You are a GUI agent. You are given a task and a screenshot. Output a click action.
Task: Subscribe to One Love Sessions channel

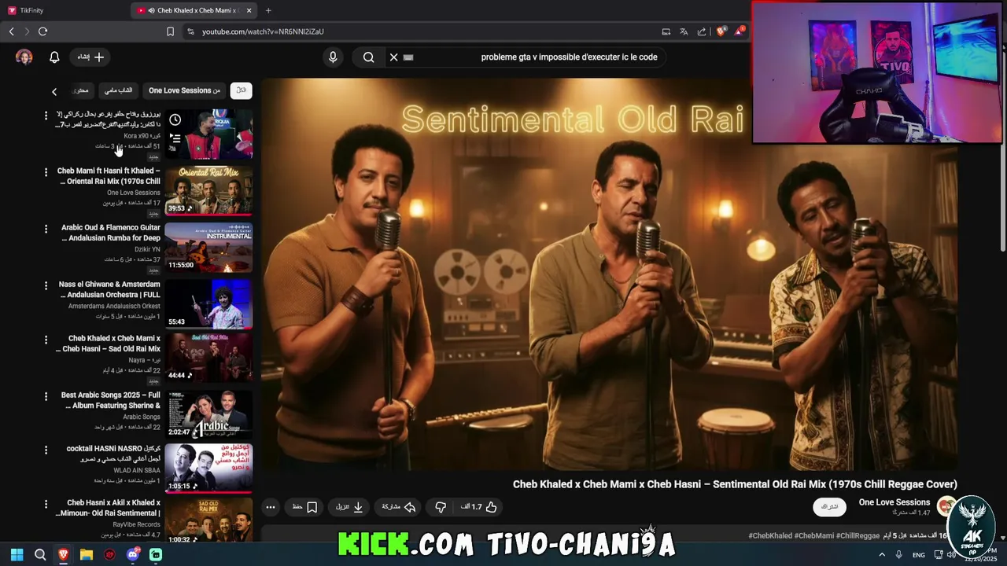click(x=829, y=507)
